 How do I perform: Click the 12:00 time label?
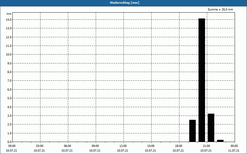[x=123, y=146]
